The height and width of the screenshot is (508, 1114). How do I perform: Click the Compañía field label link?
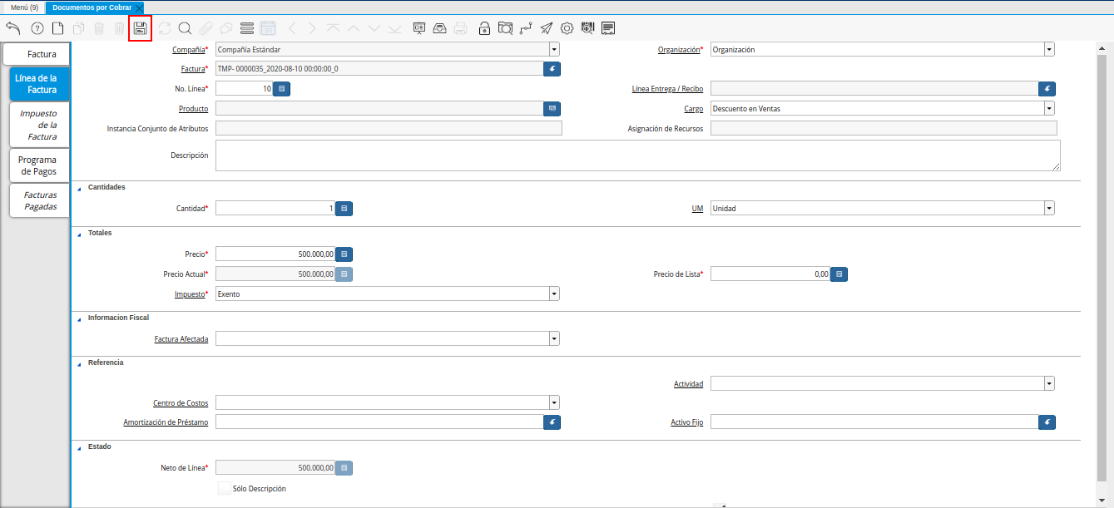pyautogui.click(x=187, y=50)
